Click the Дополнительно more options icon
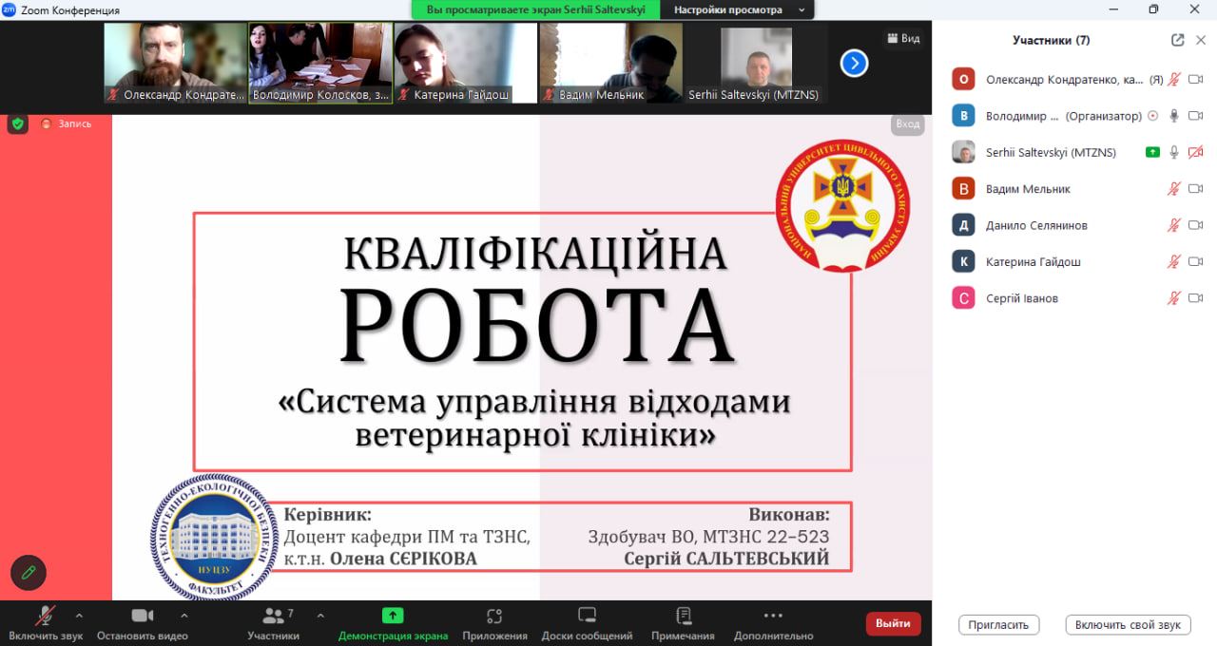Image resolution: width=1217 pixels, height=646 pixels. pos(773,616)
